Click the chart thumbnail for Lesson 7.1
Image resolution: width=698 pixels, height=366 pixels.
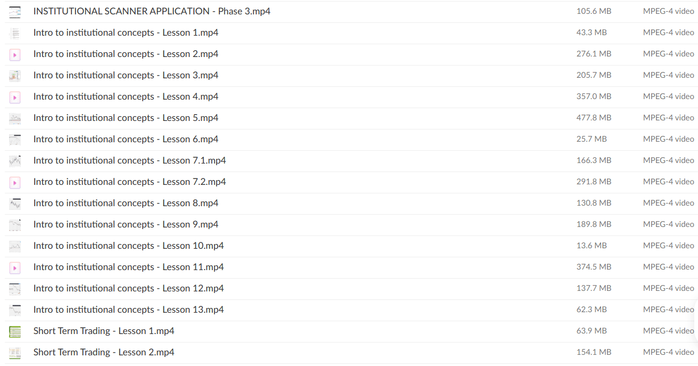coord(15,161)
